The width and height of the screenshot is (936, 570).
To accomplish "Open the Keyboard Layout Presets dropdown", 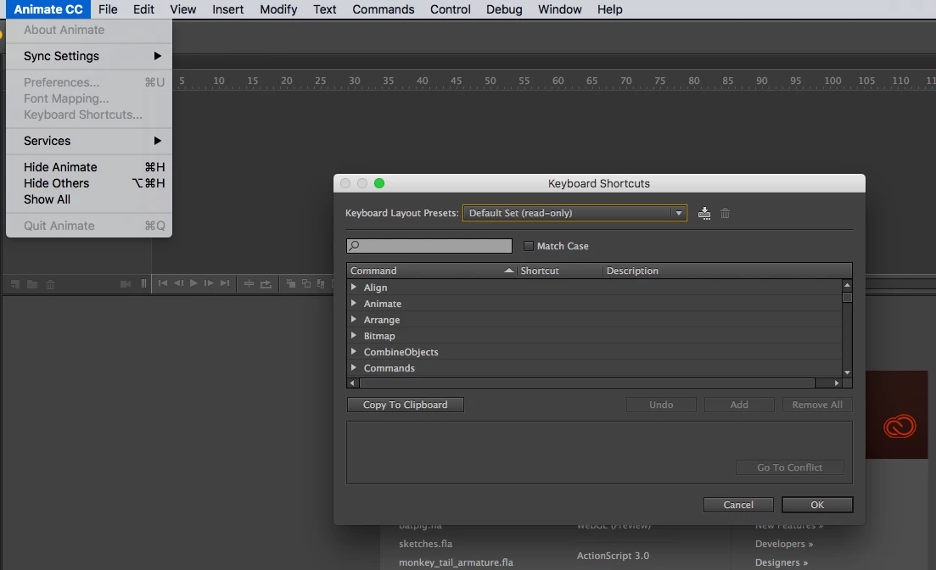I will pyautogui.click(x=574, y=213).
